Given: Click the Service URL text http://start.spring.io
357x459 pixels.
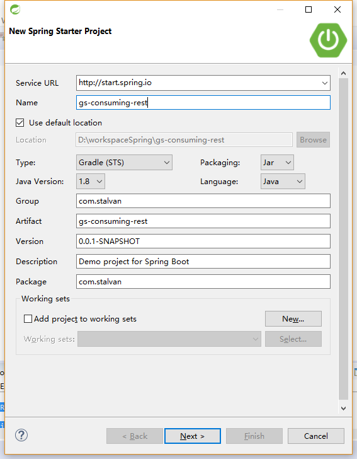Looking at the screenshot, I should (x=115, y=83).
